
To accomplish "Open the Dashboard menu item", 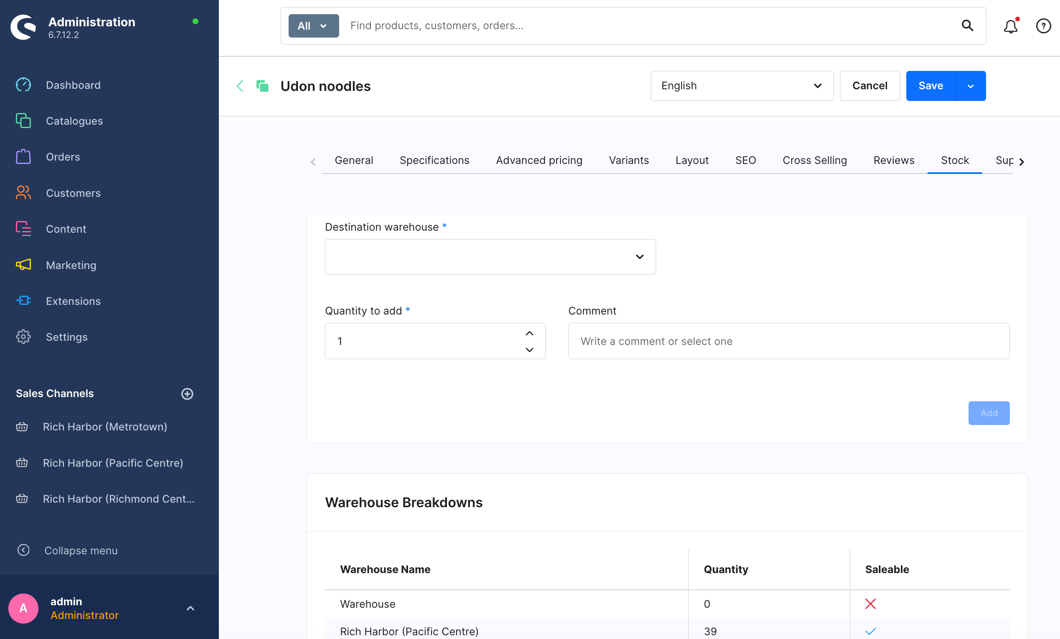I will (73, 85).
